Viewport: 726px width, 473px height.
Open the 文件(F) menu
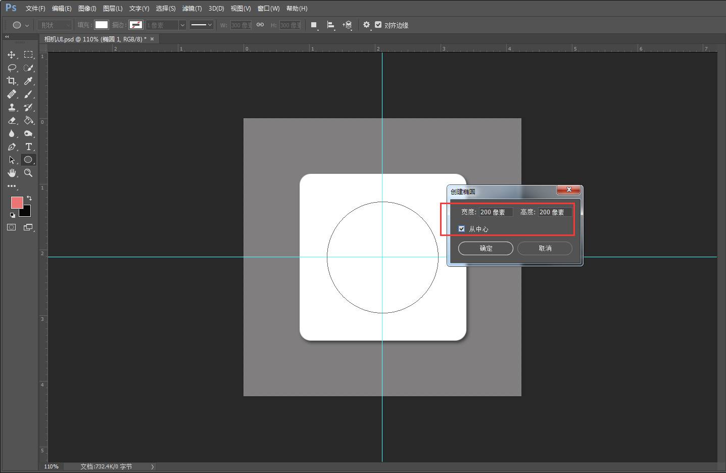pyautogui.click(x=35, y=9)
